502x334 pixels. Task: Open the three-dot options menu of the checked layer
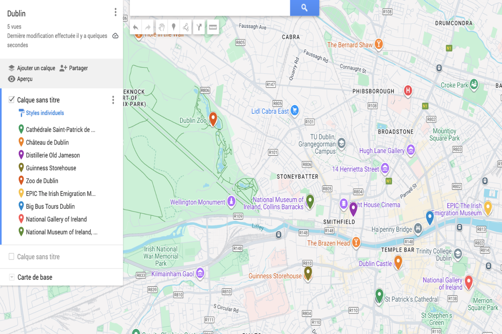[113, 100]
